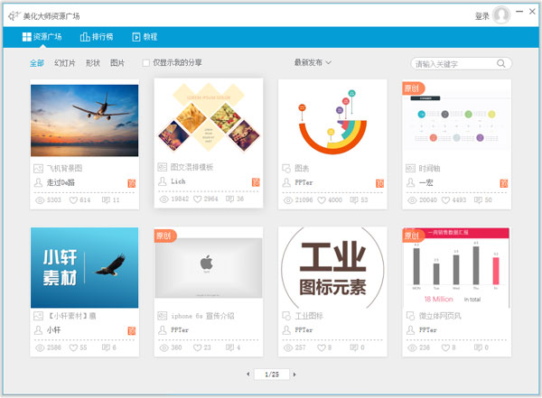Click author icon next to 小轩

[38, 330]
